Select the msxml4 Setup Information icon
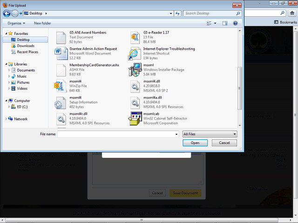Screen dimensions: 298x223 [61, 103]
